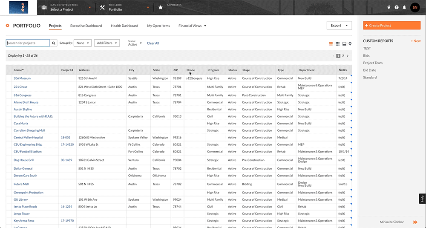Image resolution: width=426 pixels, height=228 pixels.
Task: Open the Executive Dashboard tab
Action: click(x=86, y=26)
